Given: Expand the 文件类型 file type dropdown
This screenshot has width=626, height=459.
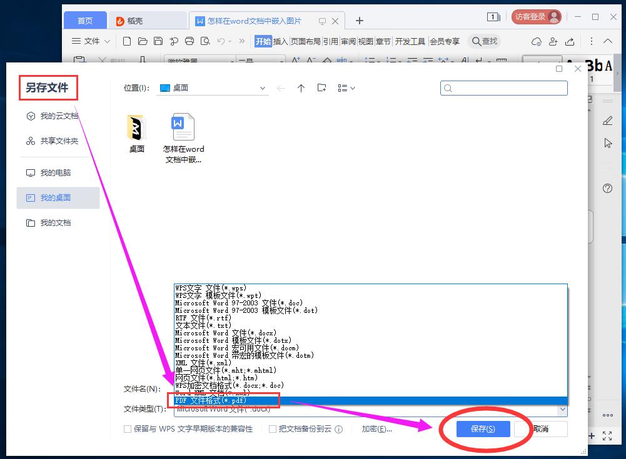Looking at the screenshot, I should (x=562, y=409).
